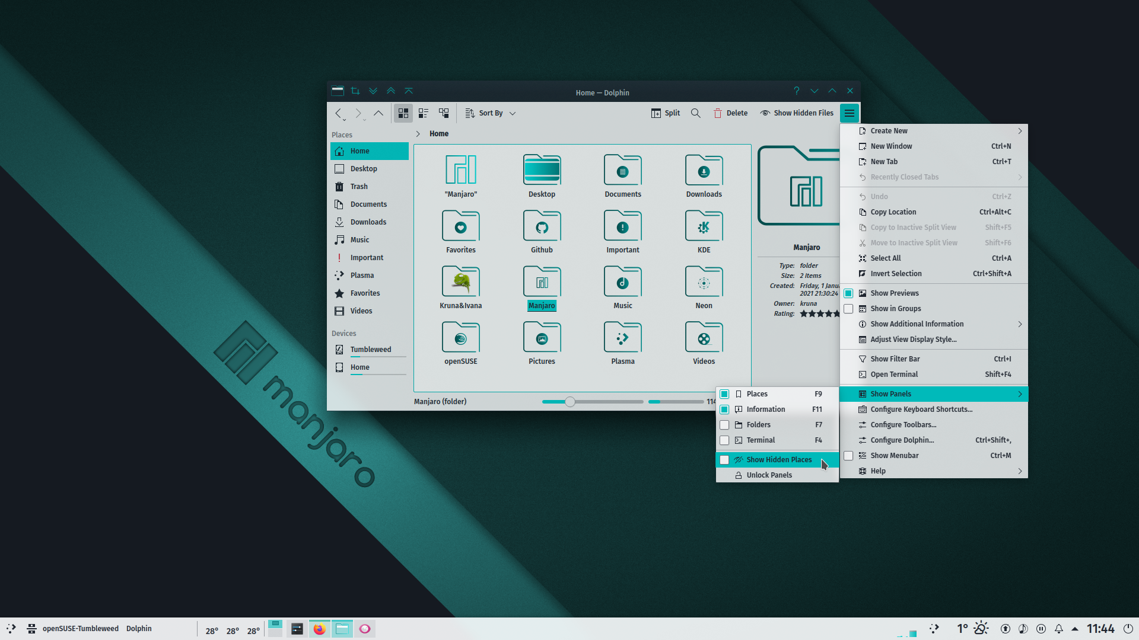Enable the Folders panel checkbox
The image size is (1139, 640).
(724, 425)
